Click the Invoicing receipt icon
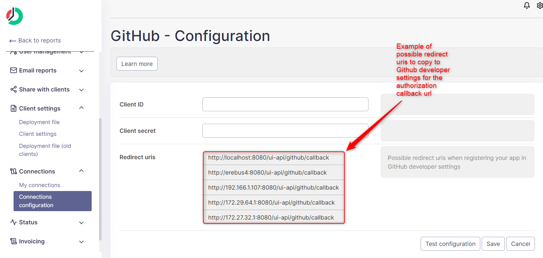This screenshot has height=258, width=543. [x=14, y=241]
